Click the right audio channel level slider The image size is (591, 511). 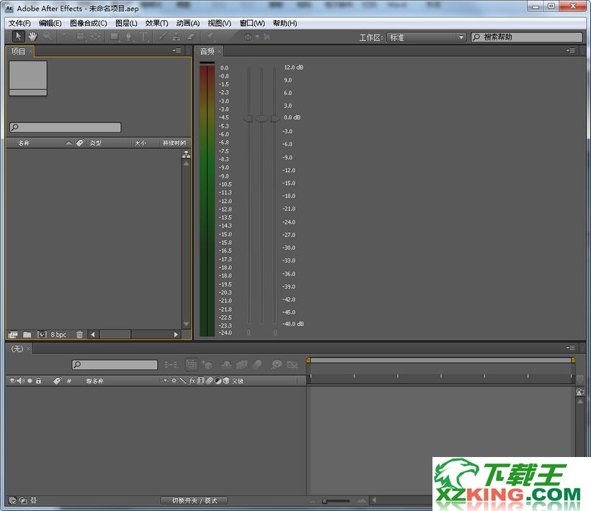[275, 119]
